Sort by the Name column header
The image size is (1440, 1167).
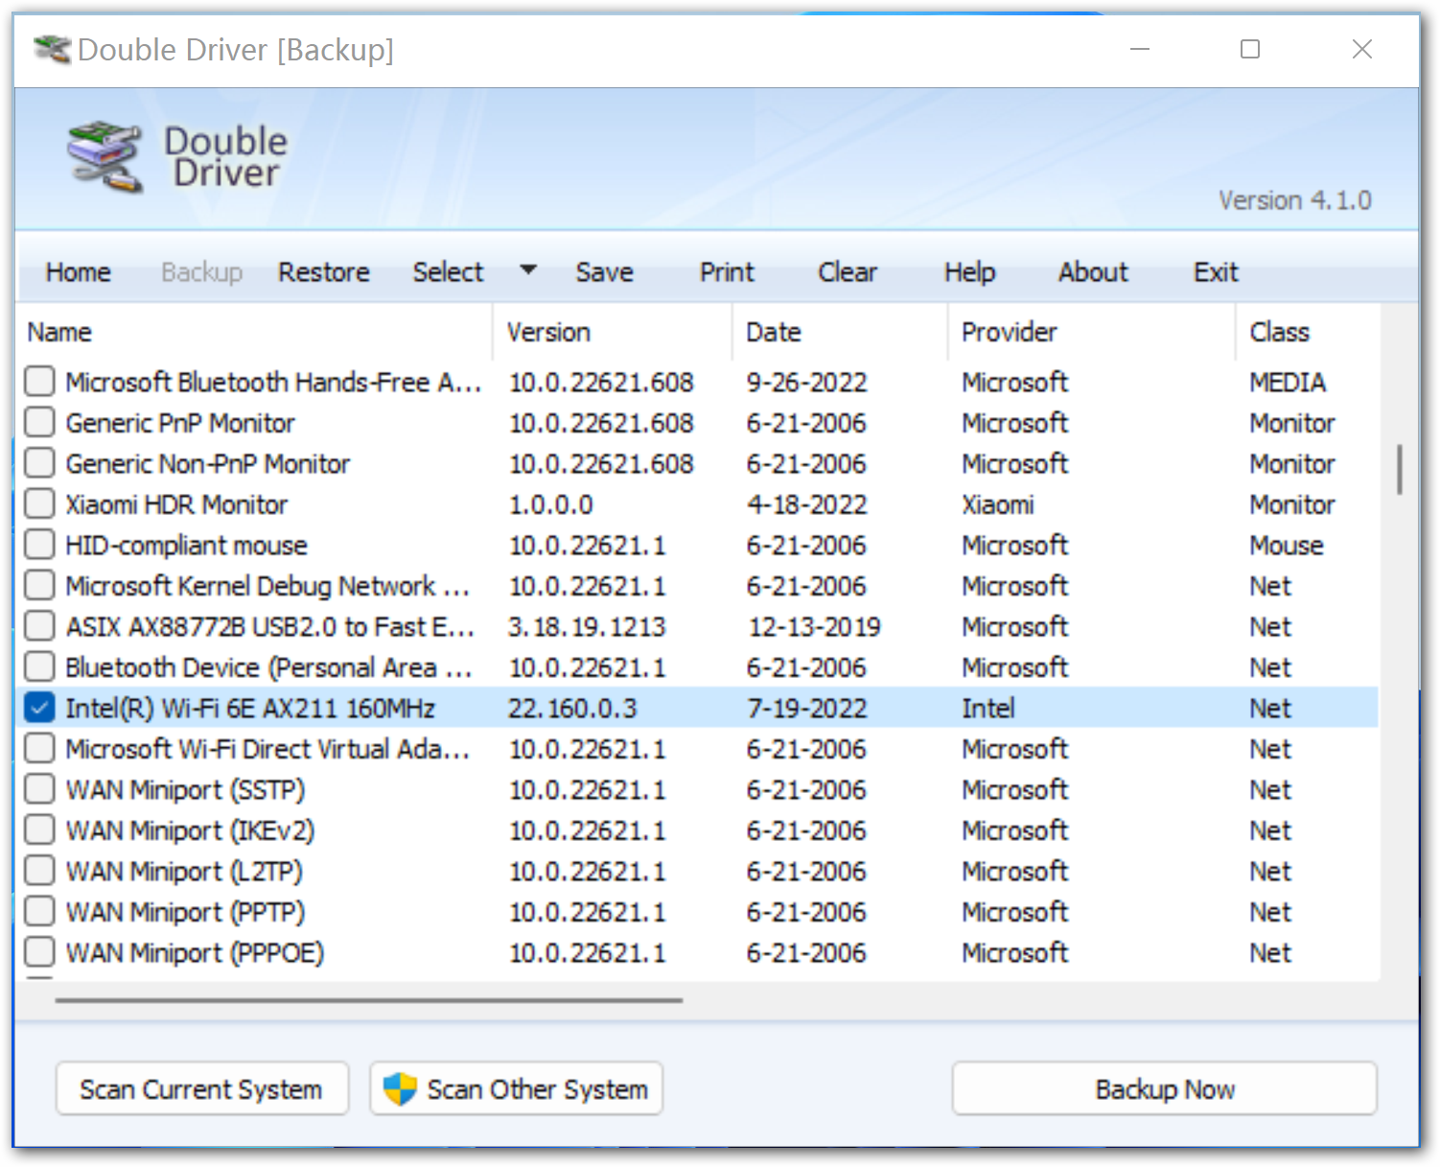254,332
